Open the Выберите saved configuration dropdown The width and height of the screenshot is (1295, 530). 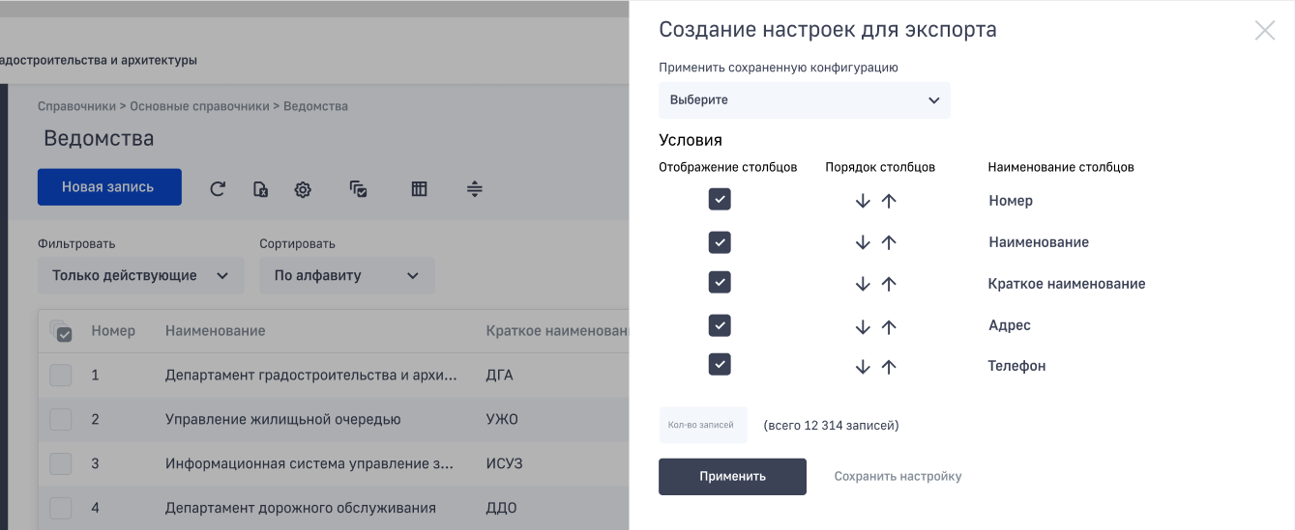tap(805, 100)
